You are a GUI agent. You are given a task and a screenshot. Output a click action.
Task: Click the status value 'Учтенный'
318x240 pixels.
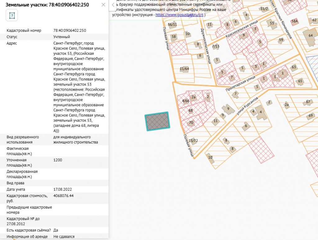pyautogui.click(x=62, y=37)
